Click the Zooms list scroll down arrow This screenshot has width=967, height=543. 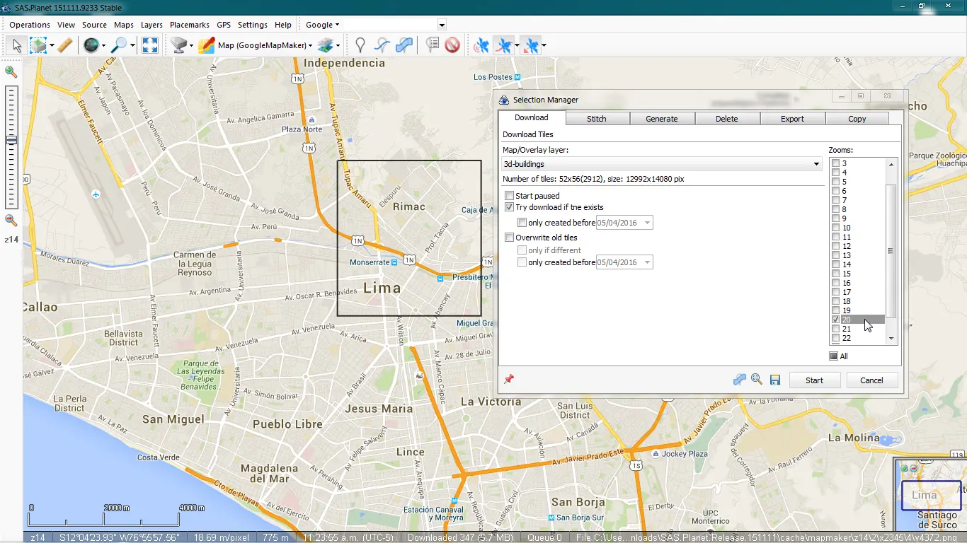click(891, 339)
